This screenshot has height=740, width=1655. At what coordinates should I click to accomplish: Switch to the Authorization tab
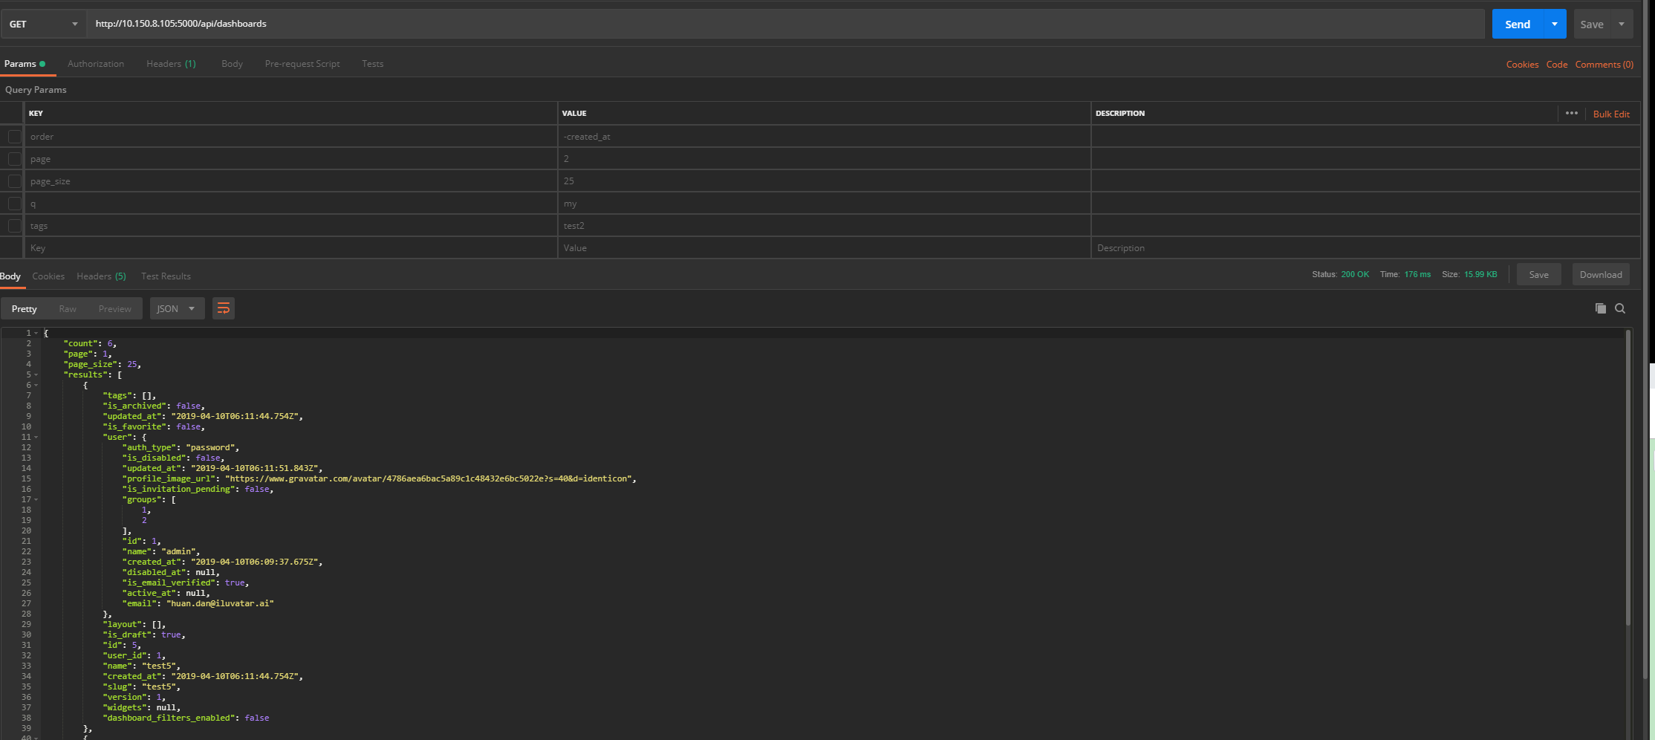tap(95, 64)
